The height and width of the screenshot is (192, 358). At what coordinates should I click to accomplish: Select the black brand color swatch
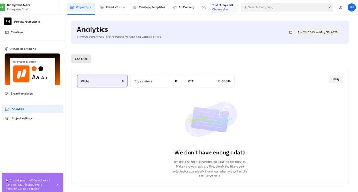pos(41,69)
